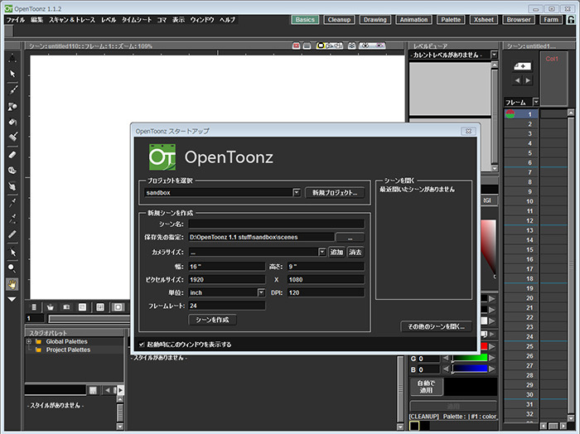Select the Fill bucket tool
This screenshot has height=434, width=580.
12,122
